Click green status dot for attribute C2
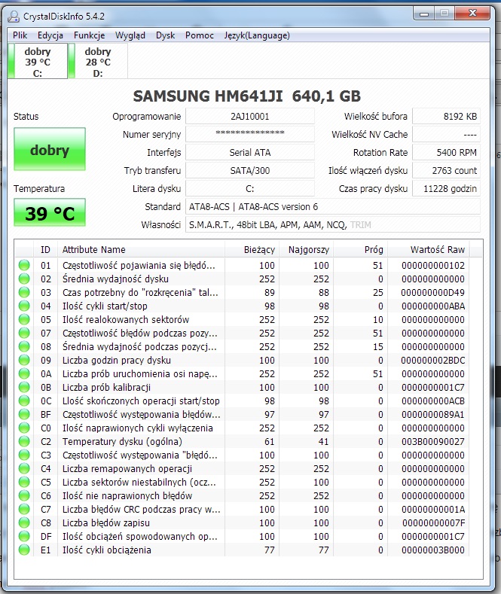The width and height of the screenshot is (501, 594). [24, 441]
